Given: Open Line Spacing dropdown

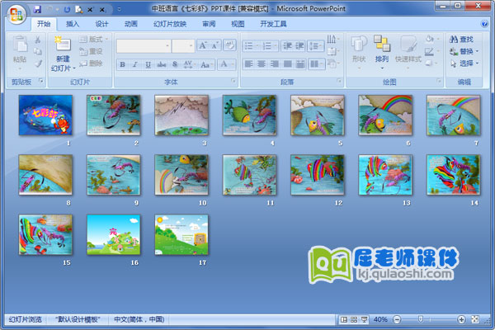Looking at the screenshot, I should pos(316,46).
